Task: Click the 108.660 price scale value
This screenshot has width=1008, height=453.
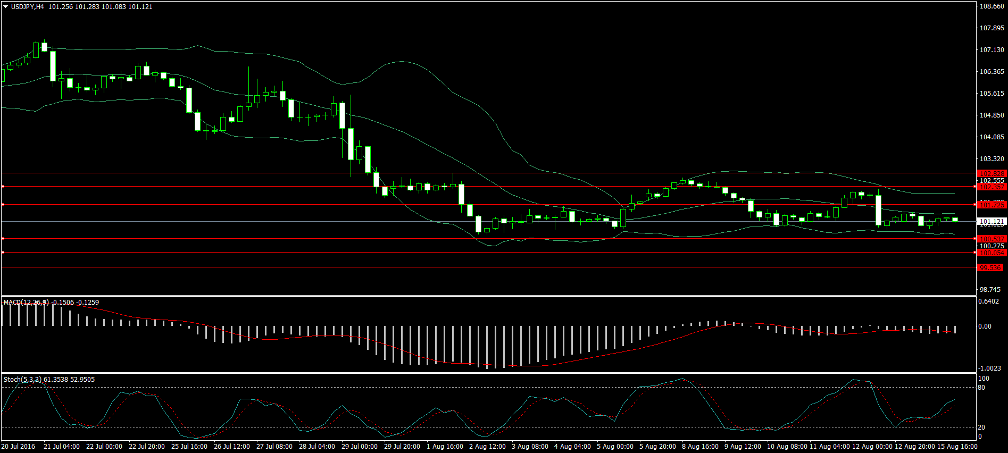Action: pos(992,6)
